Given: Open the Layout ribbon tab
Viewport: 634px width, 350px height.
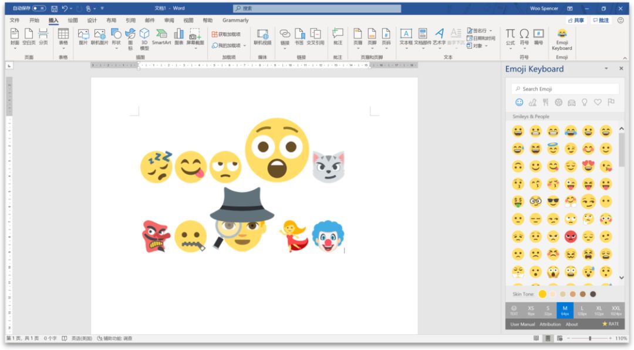Looking at the screenshot, I should [111, 20].
